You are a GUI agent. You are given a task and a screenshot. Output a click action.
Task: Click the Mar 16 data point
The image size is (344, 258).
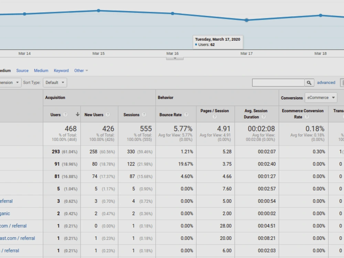[x=173, y=14]
